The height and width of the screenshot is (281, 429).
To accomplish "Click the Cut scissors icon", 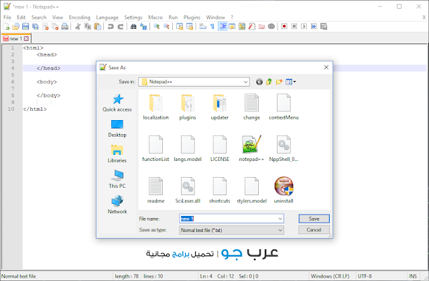I will [78, 27].
